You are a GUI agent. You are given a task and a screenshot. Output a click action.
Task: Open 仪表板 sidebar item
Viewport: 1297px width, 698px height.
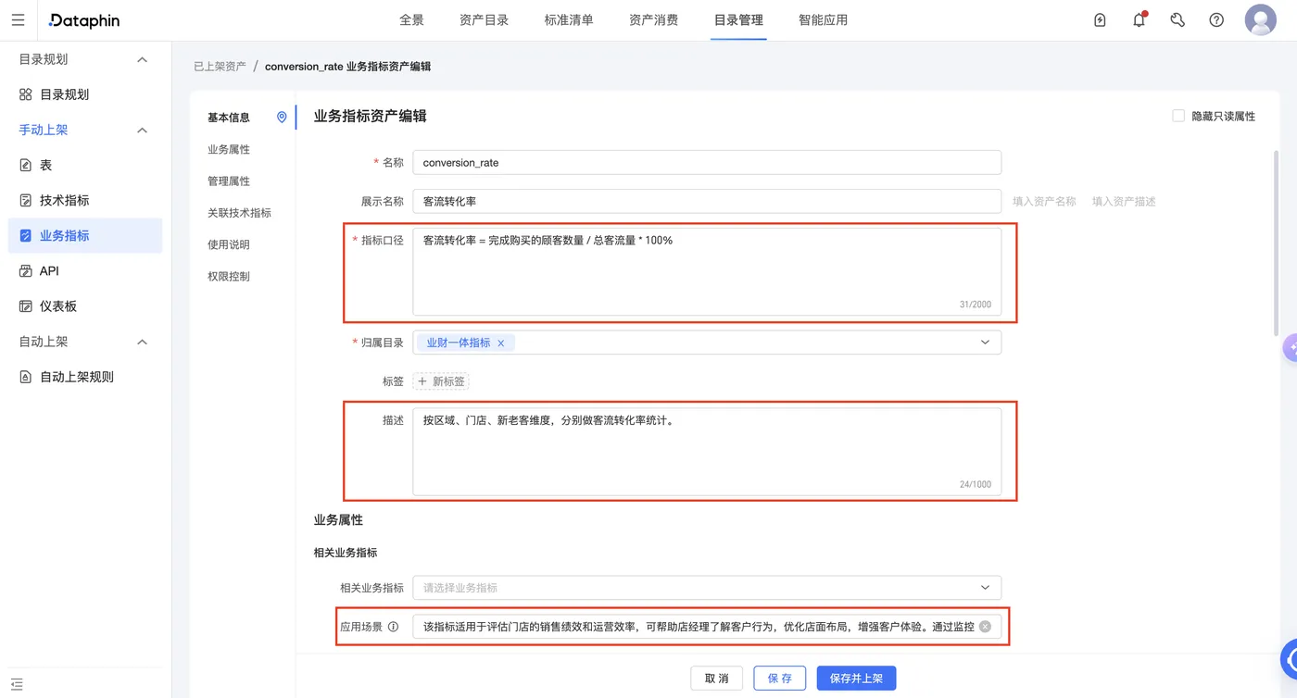(x=85, y=306)
